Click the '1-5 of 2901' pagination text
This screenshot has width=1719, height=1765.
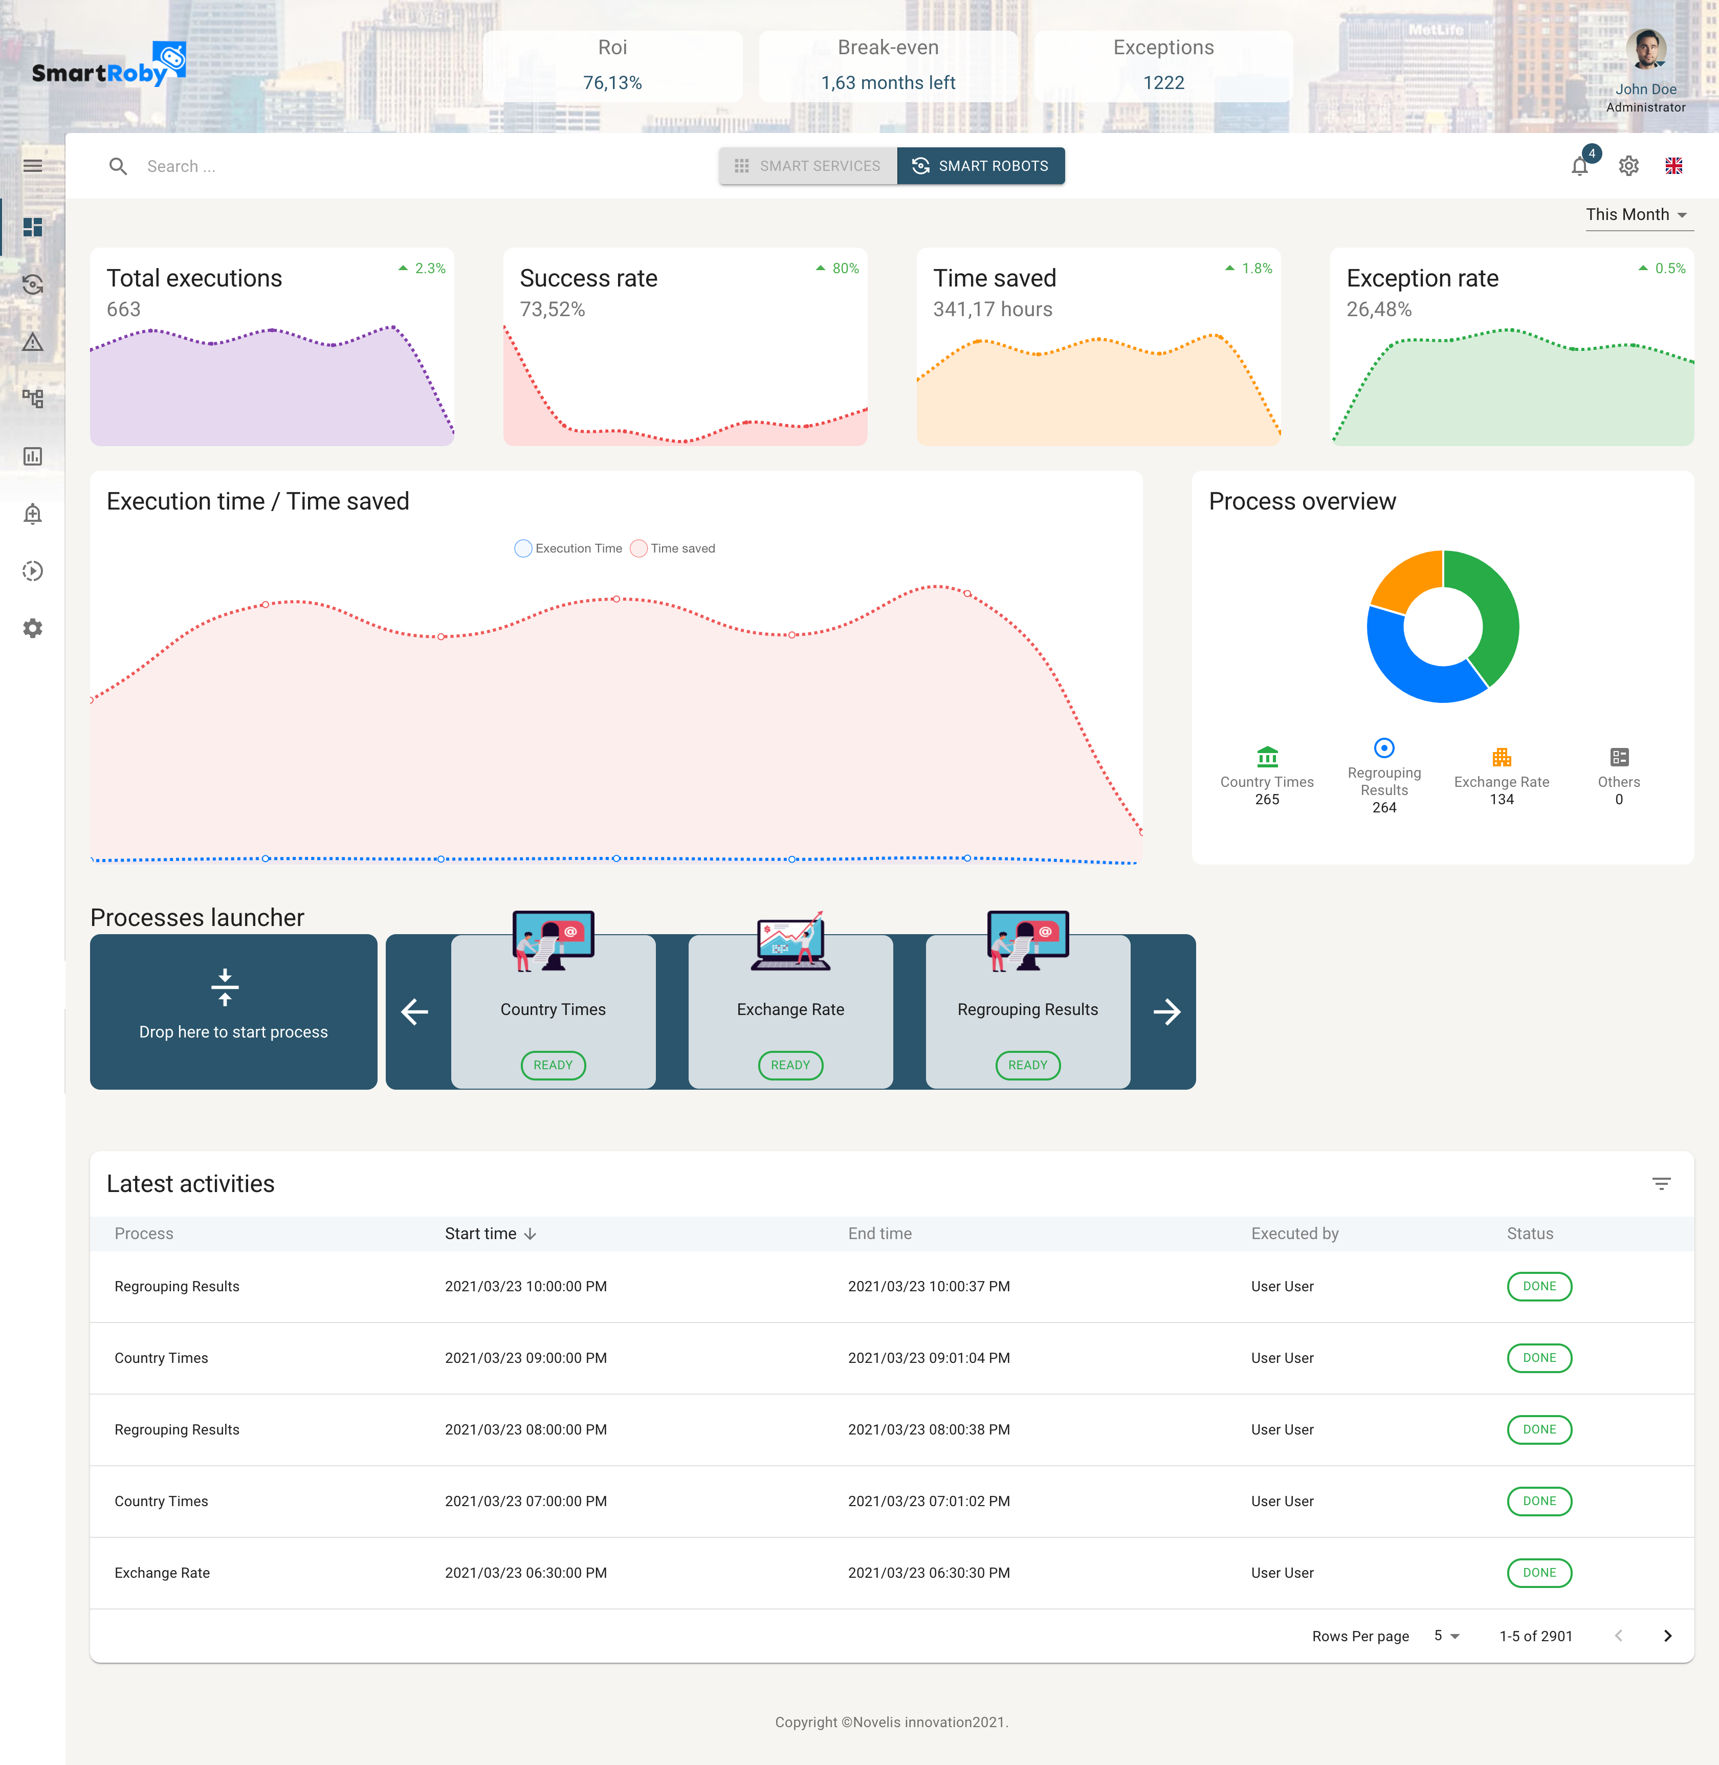click(1536, 1636)
